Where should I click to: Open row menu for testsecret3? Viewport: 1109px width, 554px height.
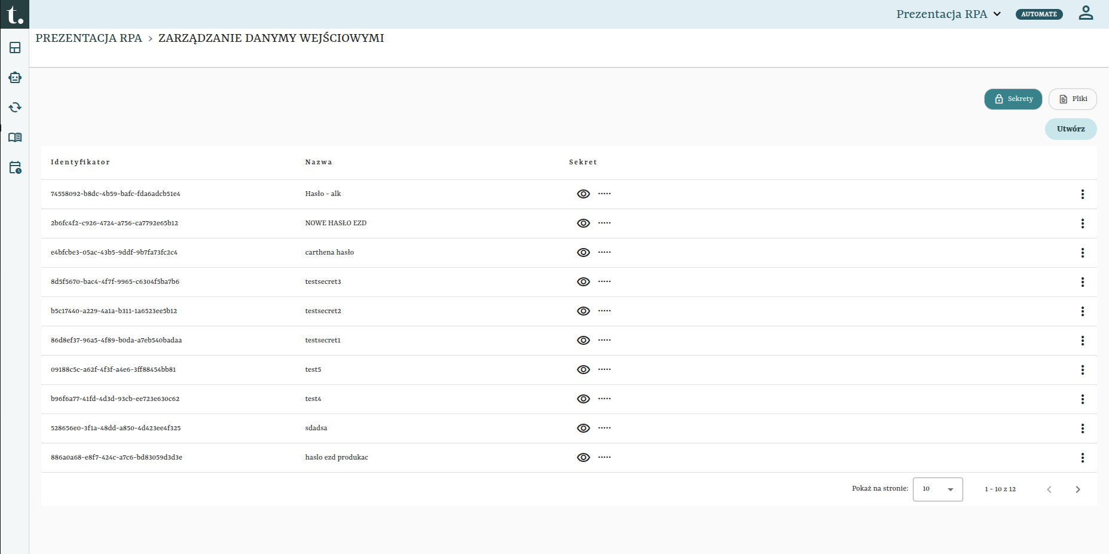click(1082, 282)
